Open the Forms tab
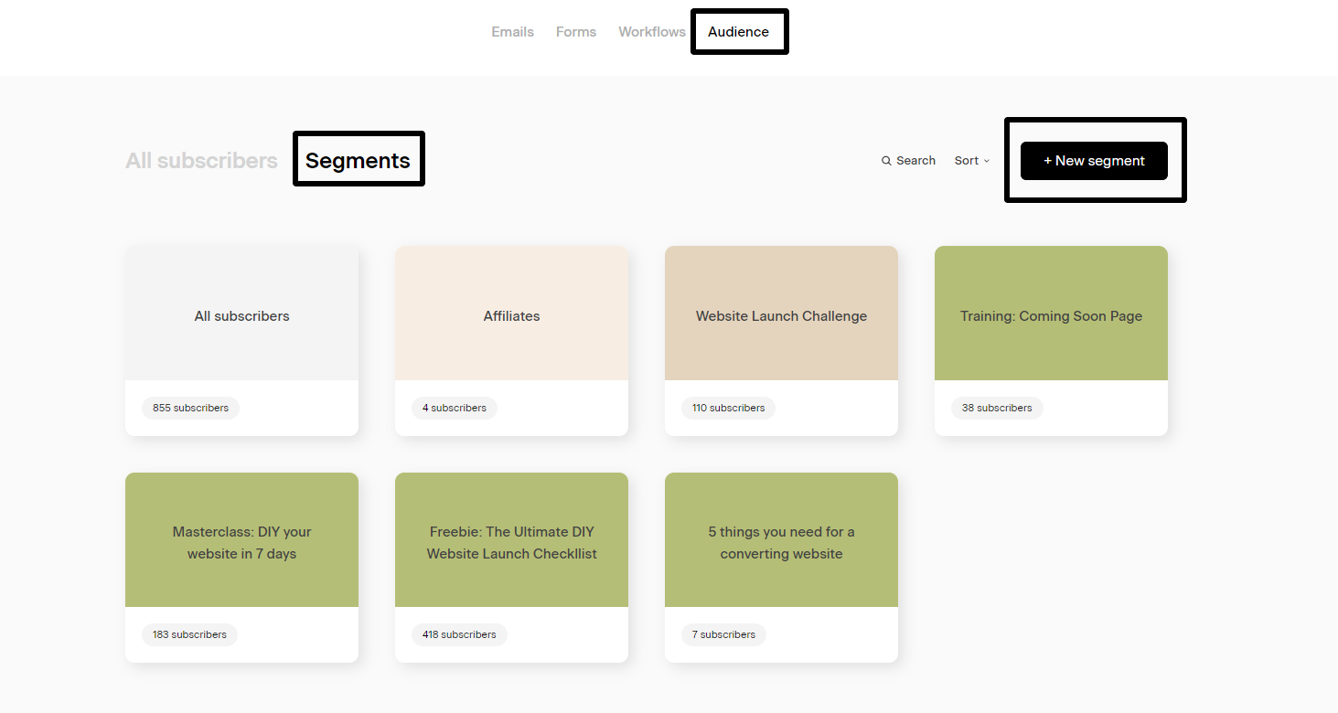This screenshot has height=713, width=1338. (576, 32)
